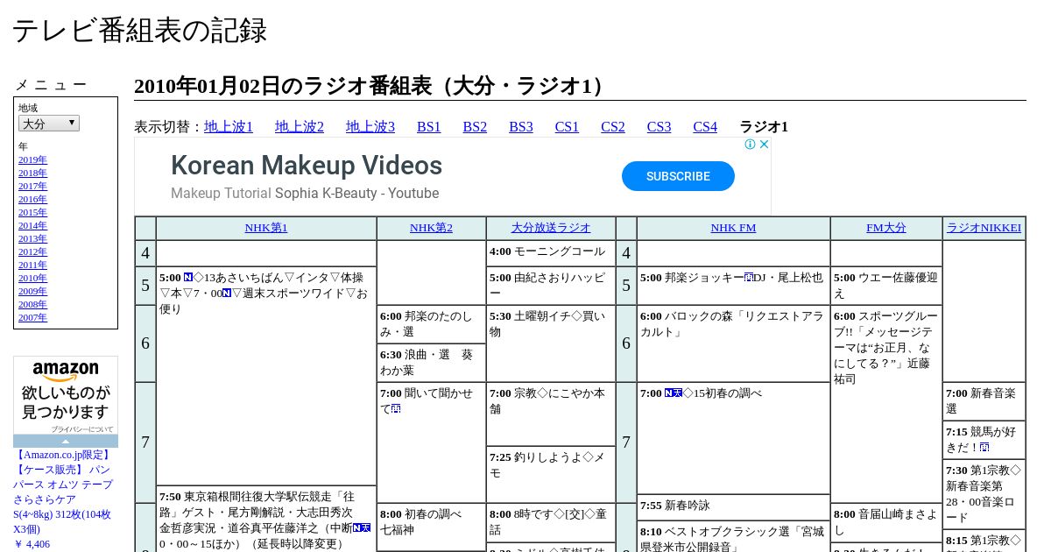
Task: Select the 5:30 土曜朝イチ program
Action: click(x=551, y=343)
